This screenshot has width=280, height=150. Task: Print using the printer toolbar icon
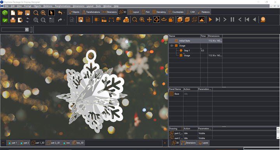coord(13,20)
